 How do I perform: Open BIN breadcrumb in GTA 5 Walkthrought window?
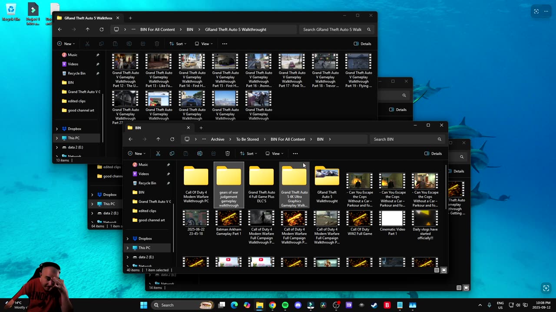pyautogui.click(x=190, y=29)
